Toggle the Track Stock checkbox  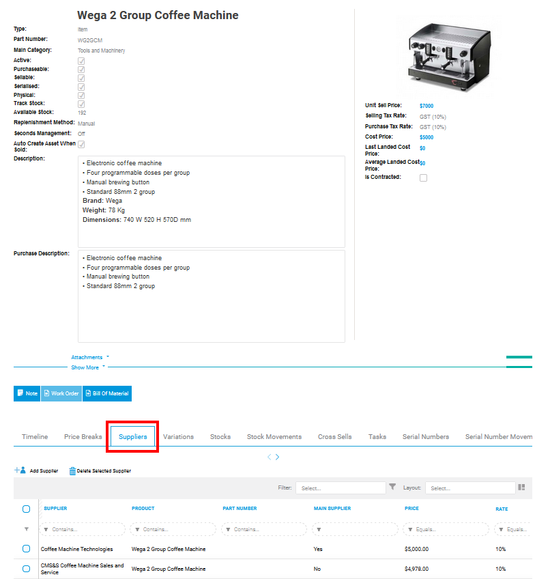click(81, 104)
